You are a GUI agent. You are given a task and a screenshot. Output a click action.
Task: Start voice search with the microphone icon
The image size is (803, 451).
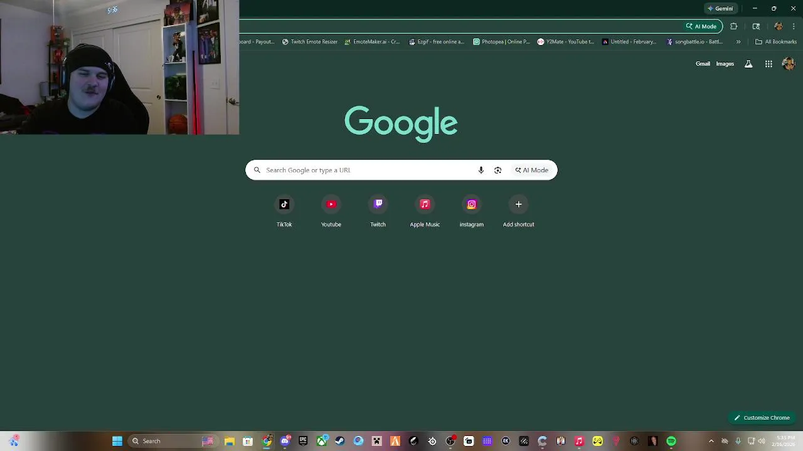coord(481,170)
